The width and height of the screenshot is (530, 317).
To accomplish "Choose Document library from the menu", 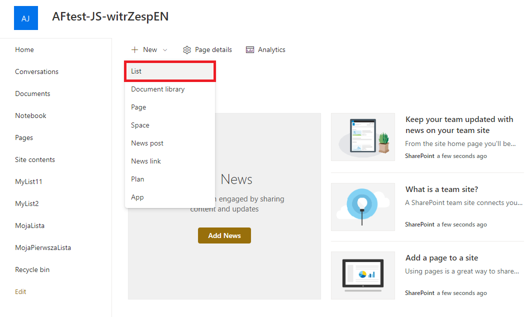I will click(158, 89).
